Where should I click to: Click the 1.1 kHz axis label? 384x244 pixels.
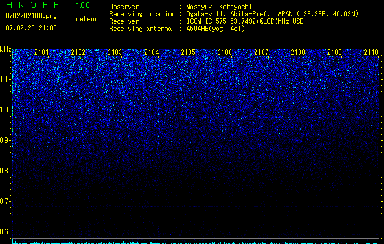5,79
